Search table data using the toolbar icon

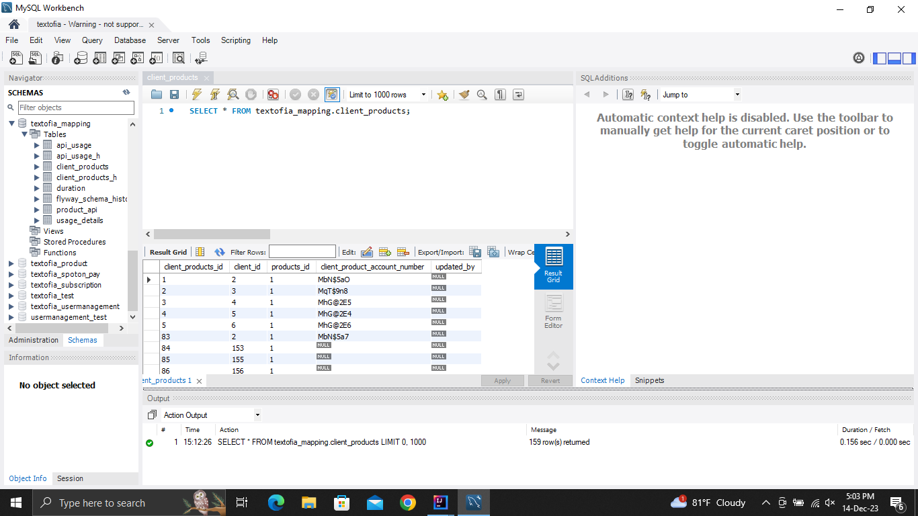point(179,58)
